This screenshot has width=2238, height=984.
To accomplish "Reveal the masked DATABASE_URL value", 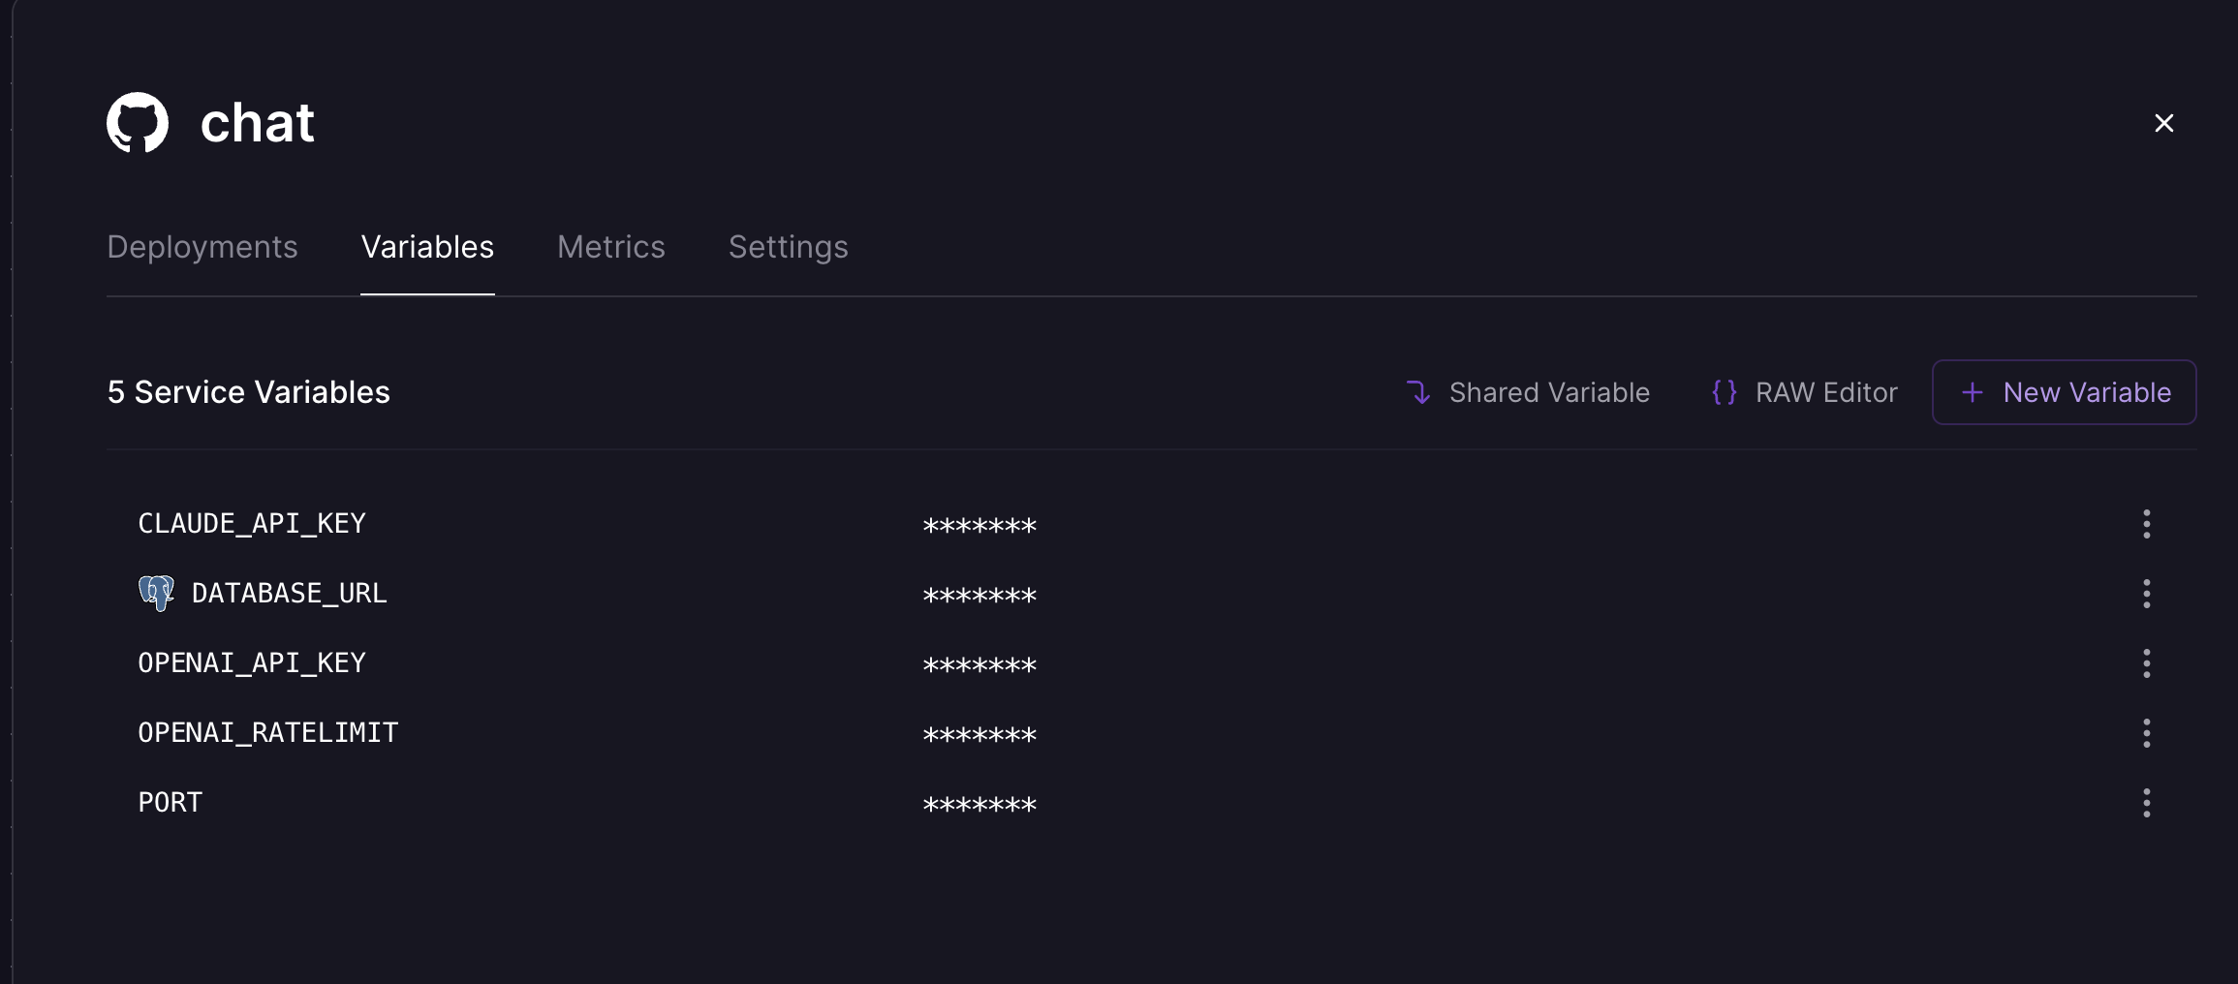I will coord(979,596).
